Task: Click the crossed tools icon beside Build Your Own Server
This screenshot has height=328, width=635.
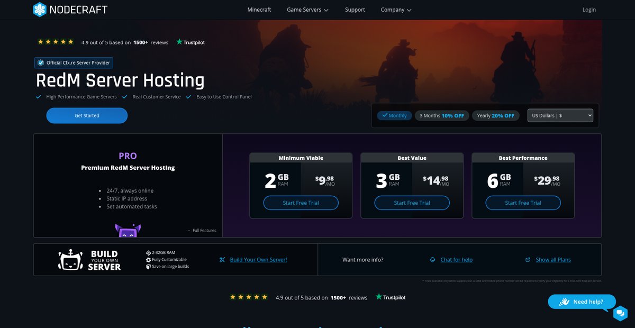Action: coord(222,260)
